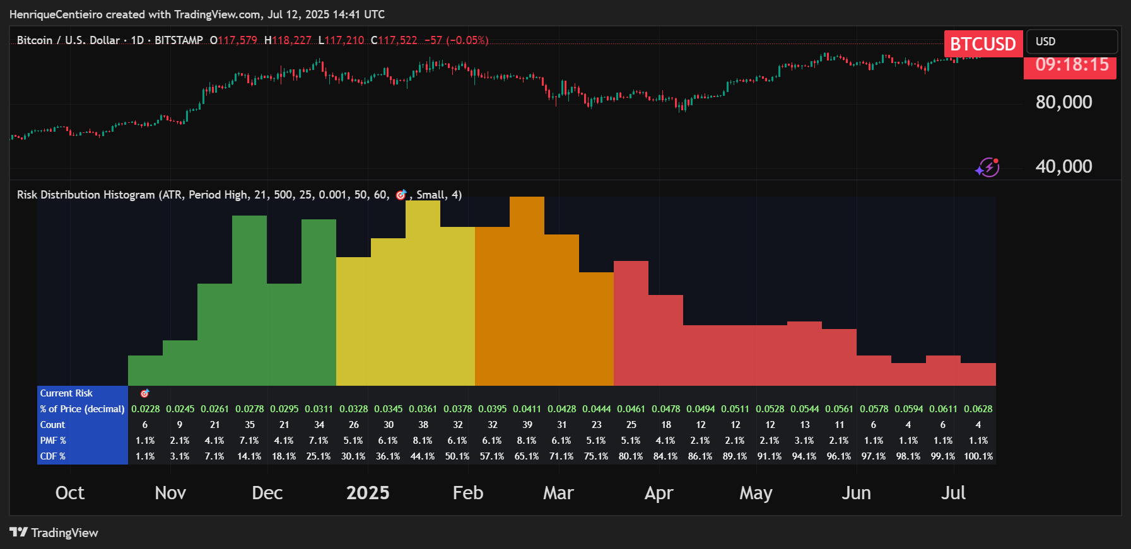Click the May time axis label
Screen dimensions: 1131x549
pyautogui.click(x=756, y=493)
